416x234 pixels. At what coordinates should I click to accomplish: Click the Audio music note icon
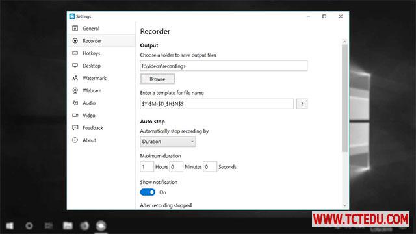tap(75, 103)
